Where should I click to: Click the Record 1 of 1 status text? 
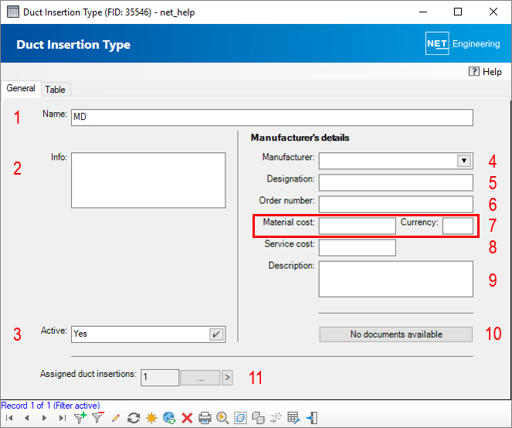pos(50,406)
